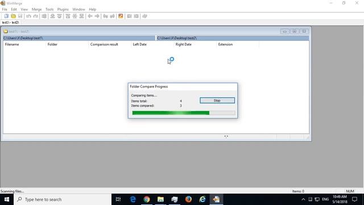364x205 pixels.
Task: Click left path header C:\Users\X\Desktop\test1\
Action: click(79, 38)
